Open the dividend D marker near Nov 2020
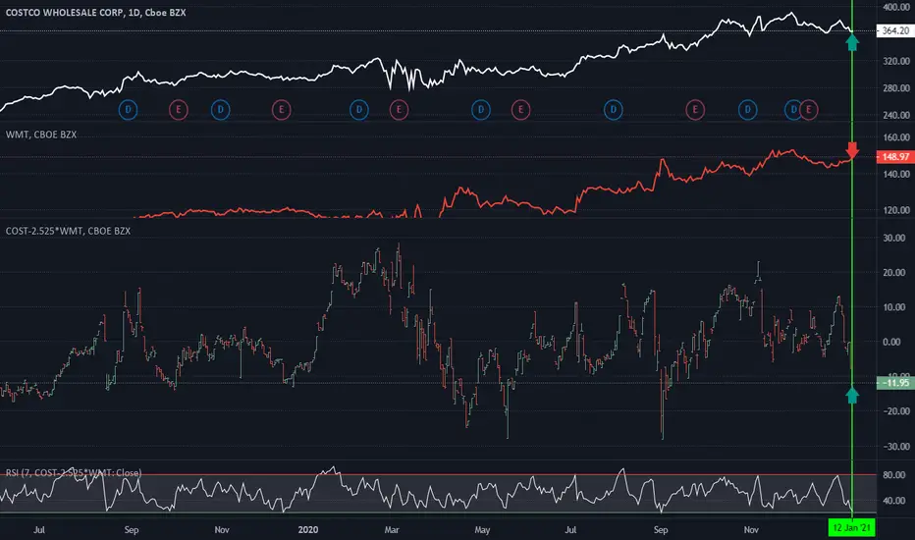Image resolution: width=915 pixels, height=540 pixels. coord(748,110)
